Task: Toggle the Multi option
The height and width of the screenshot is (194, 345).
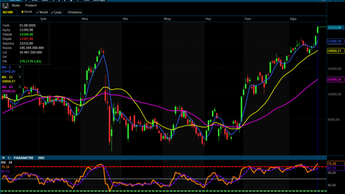Action: pos(42,13)
